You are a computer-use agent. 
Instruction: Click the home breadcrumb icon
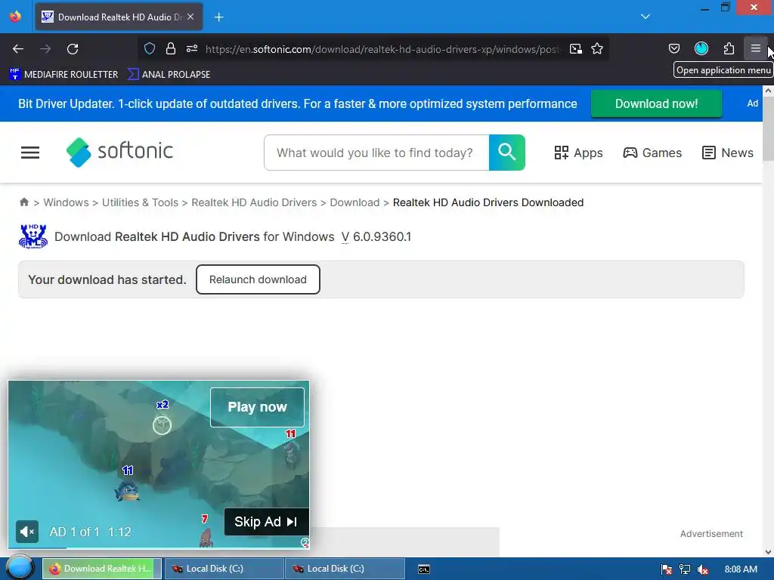pyautogui.click(x=24, y=202)
